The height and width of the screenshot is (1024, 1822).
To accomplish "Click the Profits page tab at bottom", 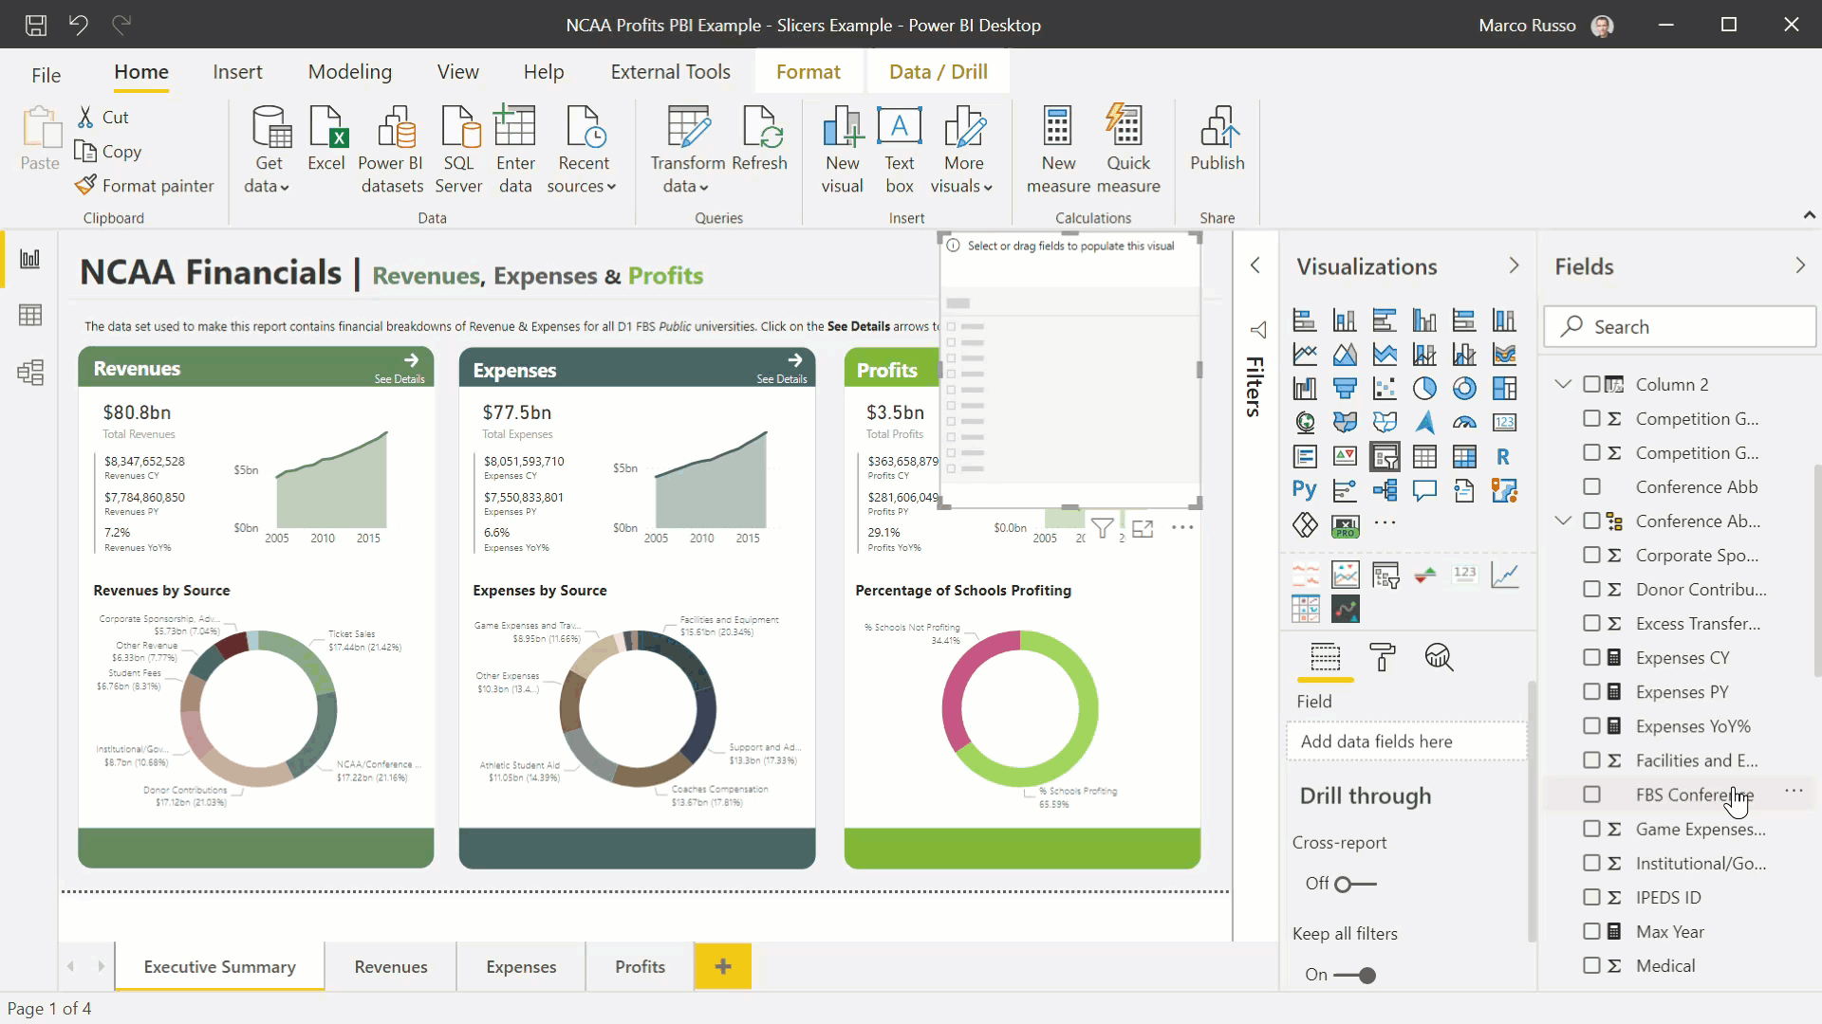I will [641, 966].
